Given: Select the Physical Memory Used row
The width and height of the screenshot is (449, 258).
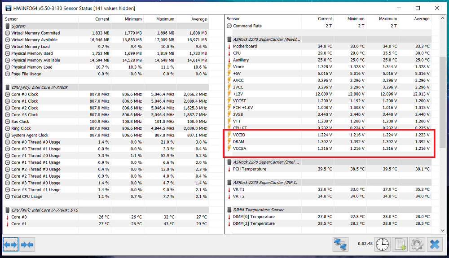Looking at the screenshot, I should tap(106, 53).
